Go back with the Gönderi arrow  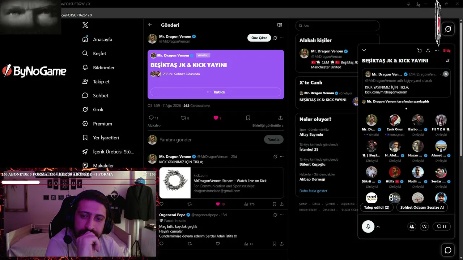point(150,25)
